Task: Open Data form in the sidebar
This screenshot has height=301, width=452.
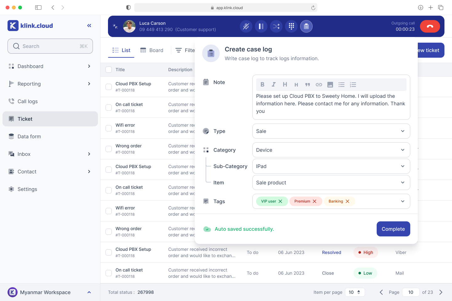Action: (x=50, y=136)
